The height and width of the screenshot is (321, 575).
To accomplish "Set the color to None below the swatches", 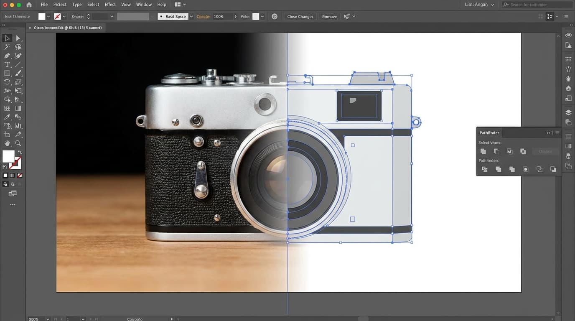I will pyautogui.click(x=19, y=175).
